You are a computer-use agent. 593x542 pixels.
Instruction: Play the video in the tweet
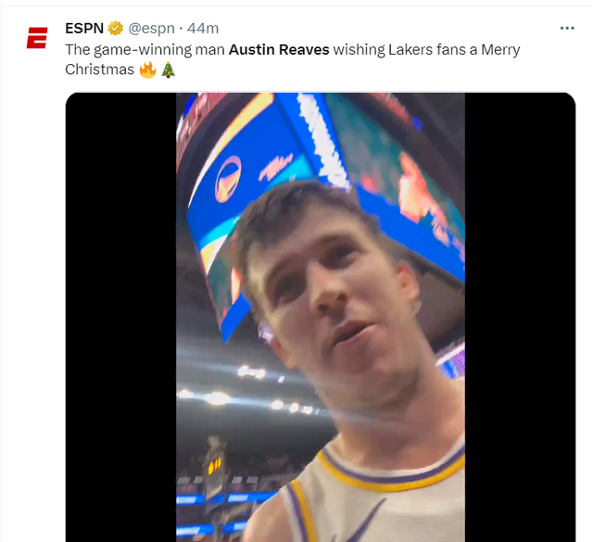click(321, 317)
